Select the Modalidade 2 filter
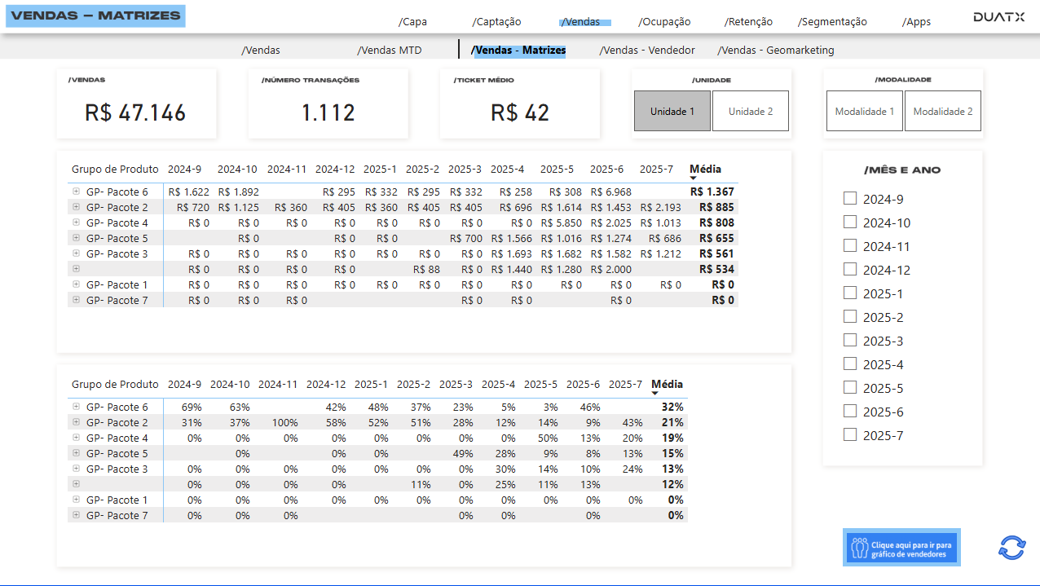This screenshot has height=586, width=1040. [x=942, y=110]
